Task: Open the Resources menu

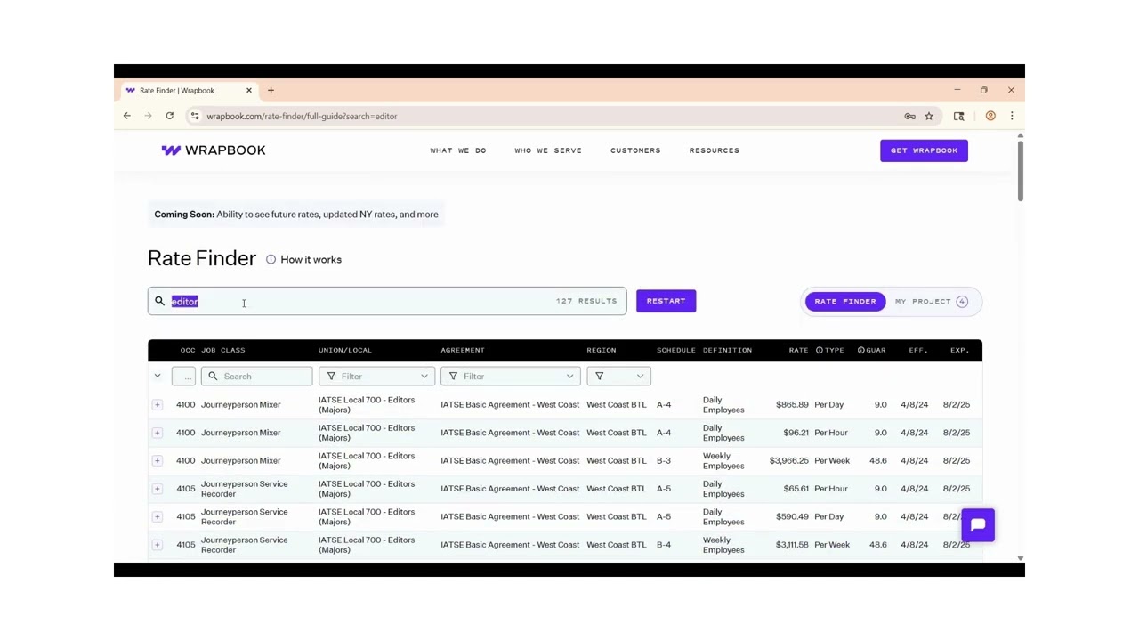Action: click(x=715, y=150)
